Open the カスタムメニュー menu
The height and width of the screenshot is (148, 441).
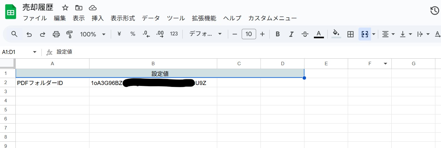(272, 18)
